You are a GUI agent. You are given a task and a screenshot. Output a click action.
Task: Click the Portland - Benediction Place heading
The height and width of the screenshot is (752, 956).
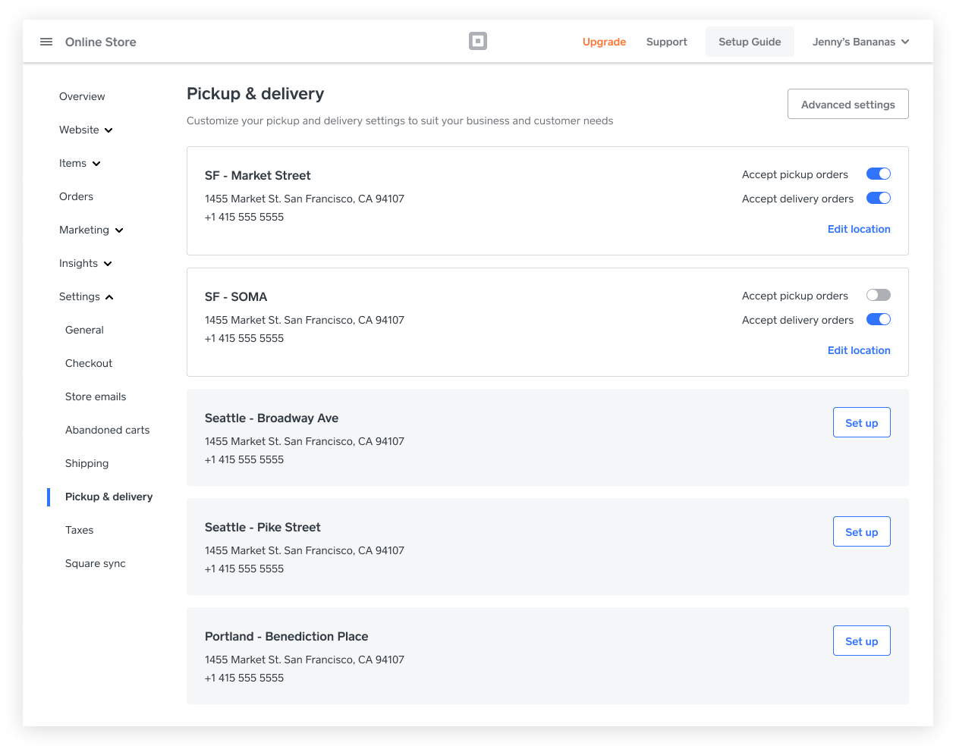click(287, 636)
